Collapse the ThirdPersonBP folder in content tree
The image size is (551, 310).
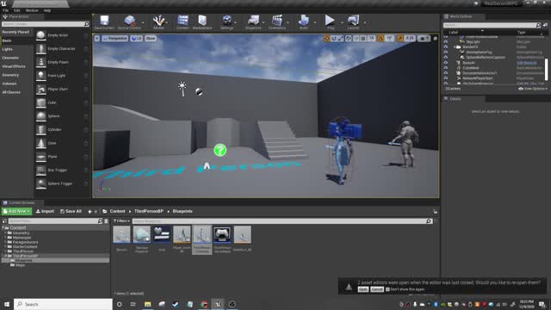6,256
